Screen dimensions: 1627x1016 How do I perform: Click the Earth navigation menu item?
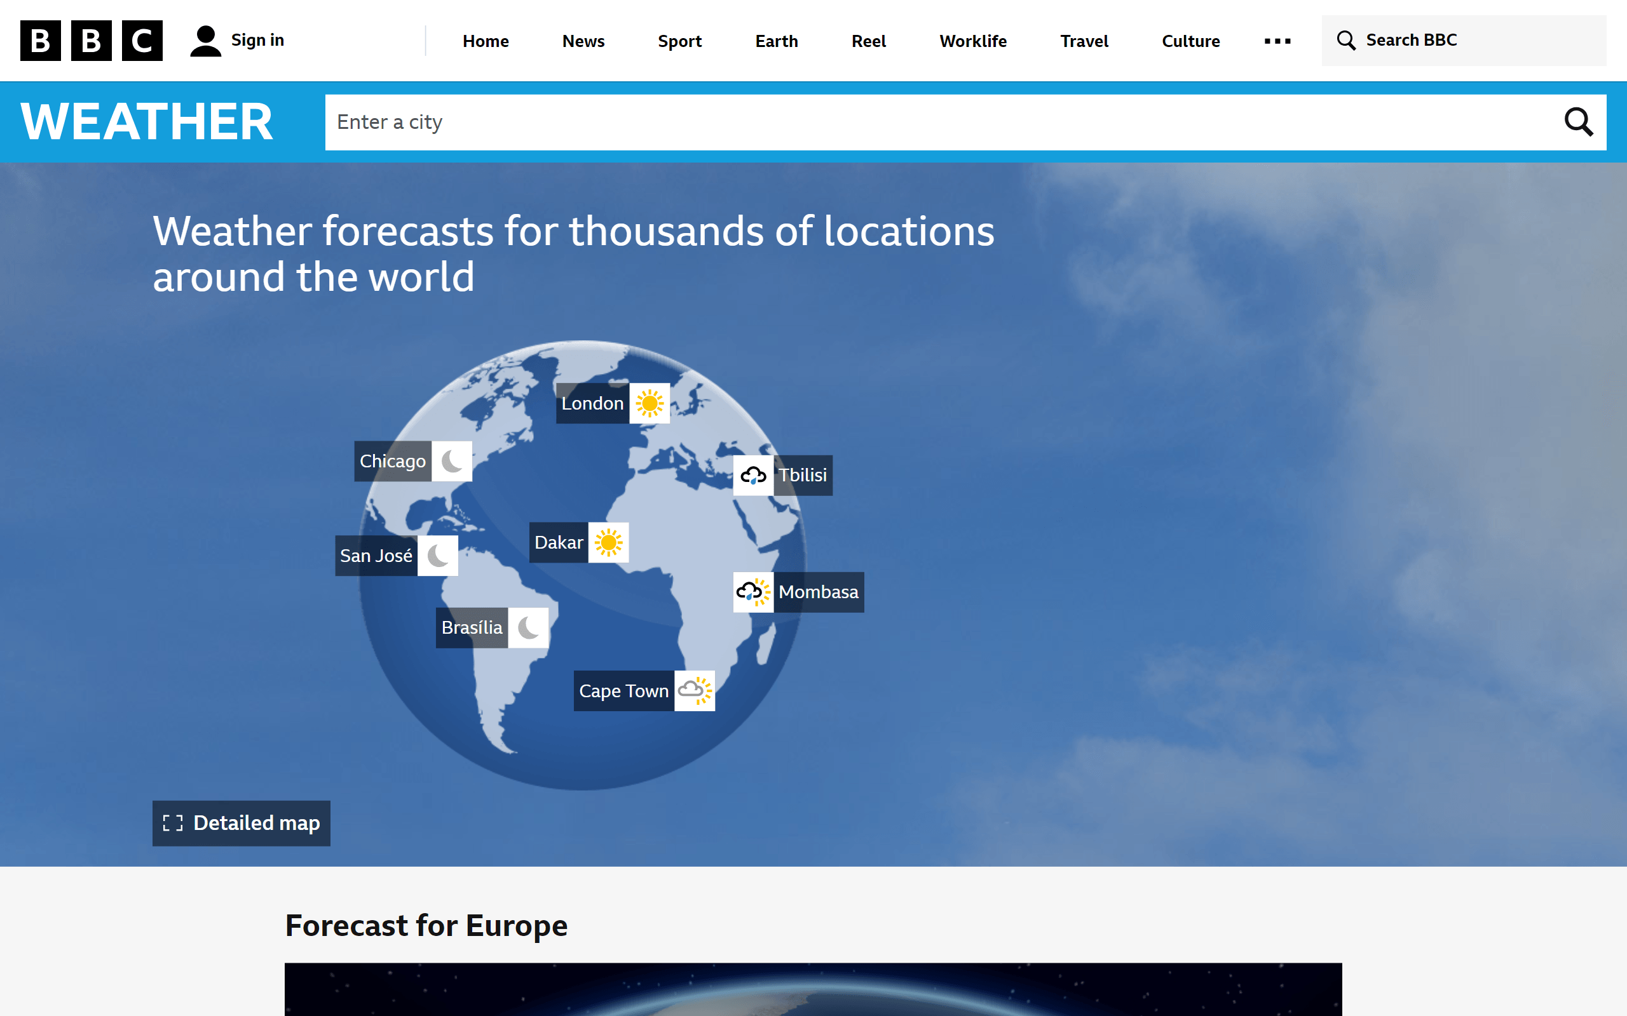(x=775, y=40)
